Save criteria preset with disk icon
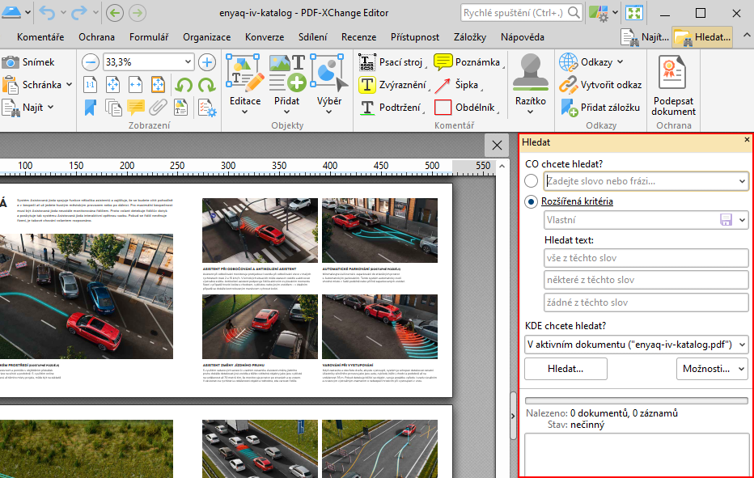The width and height of the screenshot is (754, 478). [x=726, y=220]
